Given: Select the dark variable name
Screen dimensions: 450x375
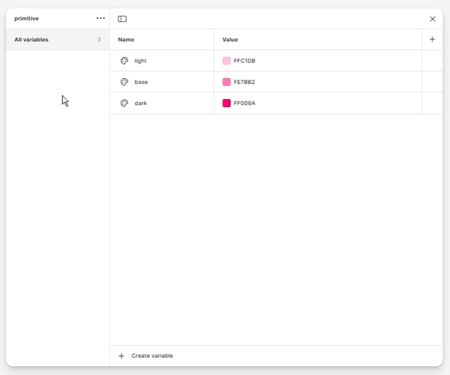Looking at the screenshot, I should pos(141,103).
